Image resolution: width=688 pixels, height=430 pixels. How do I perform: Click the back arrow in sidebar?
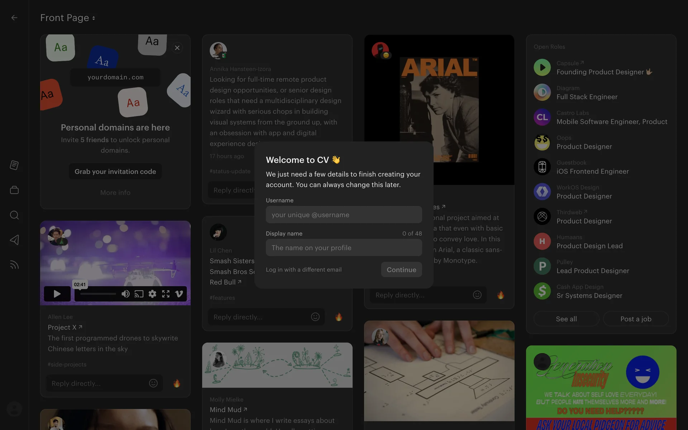point(14,18)
